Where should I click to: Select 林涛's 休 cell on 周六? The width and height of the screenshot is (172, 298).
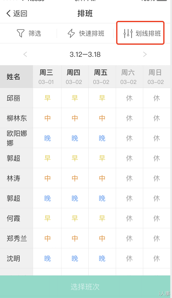coord(130,178)
